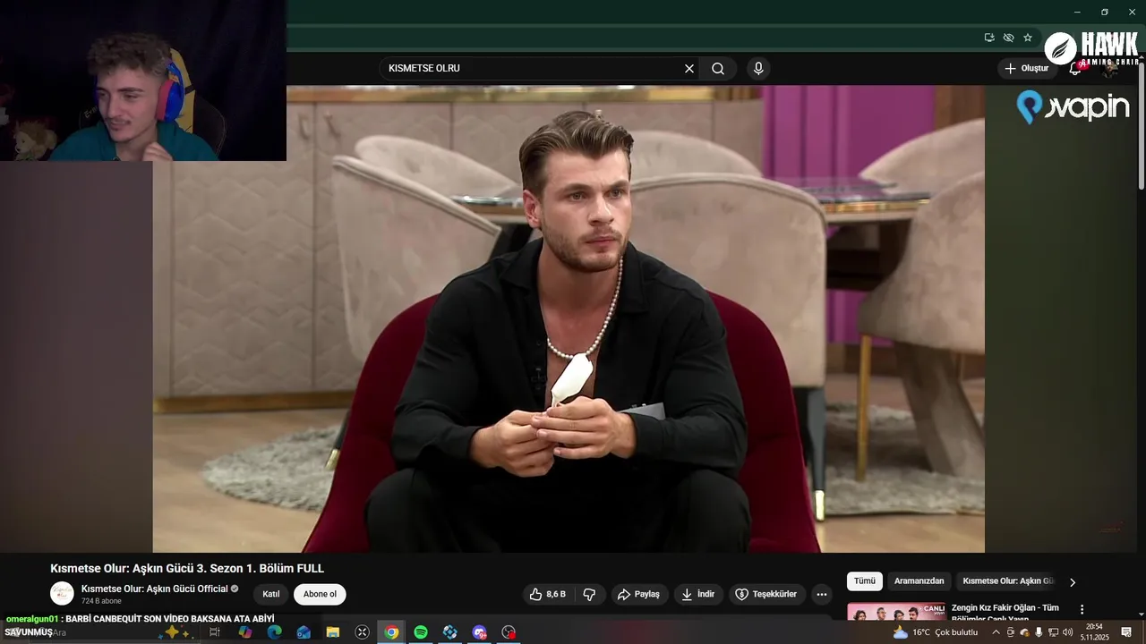This screenshot has height=644, width=1146.
Task: Click the crossed-eye icon in address bar
Action: 1009,38
